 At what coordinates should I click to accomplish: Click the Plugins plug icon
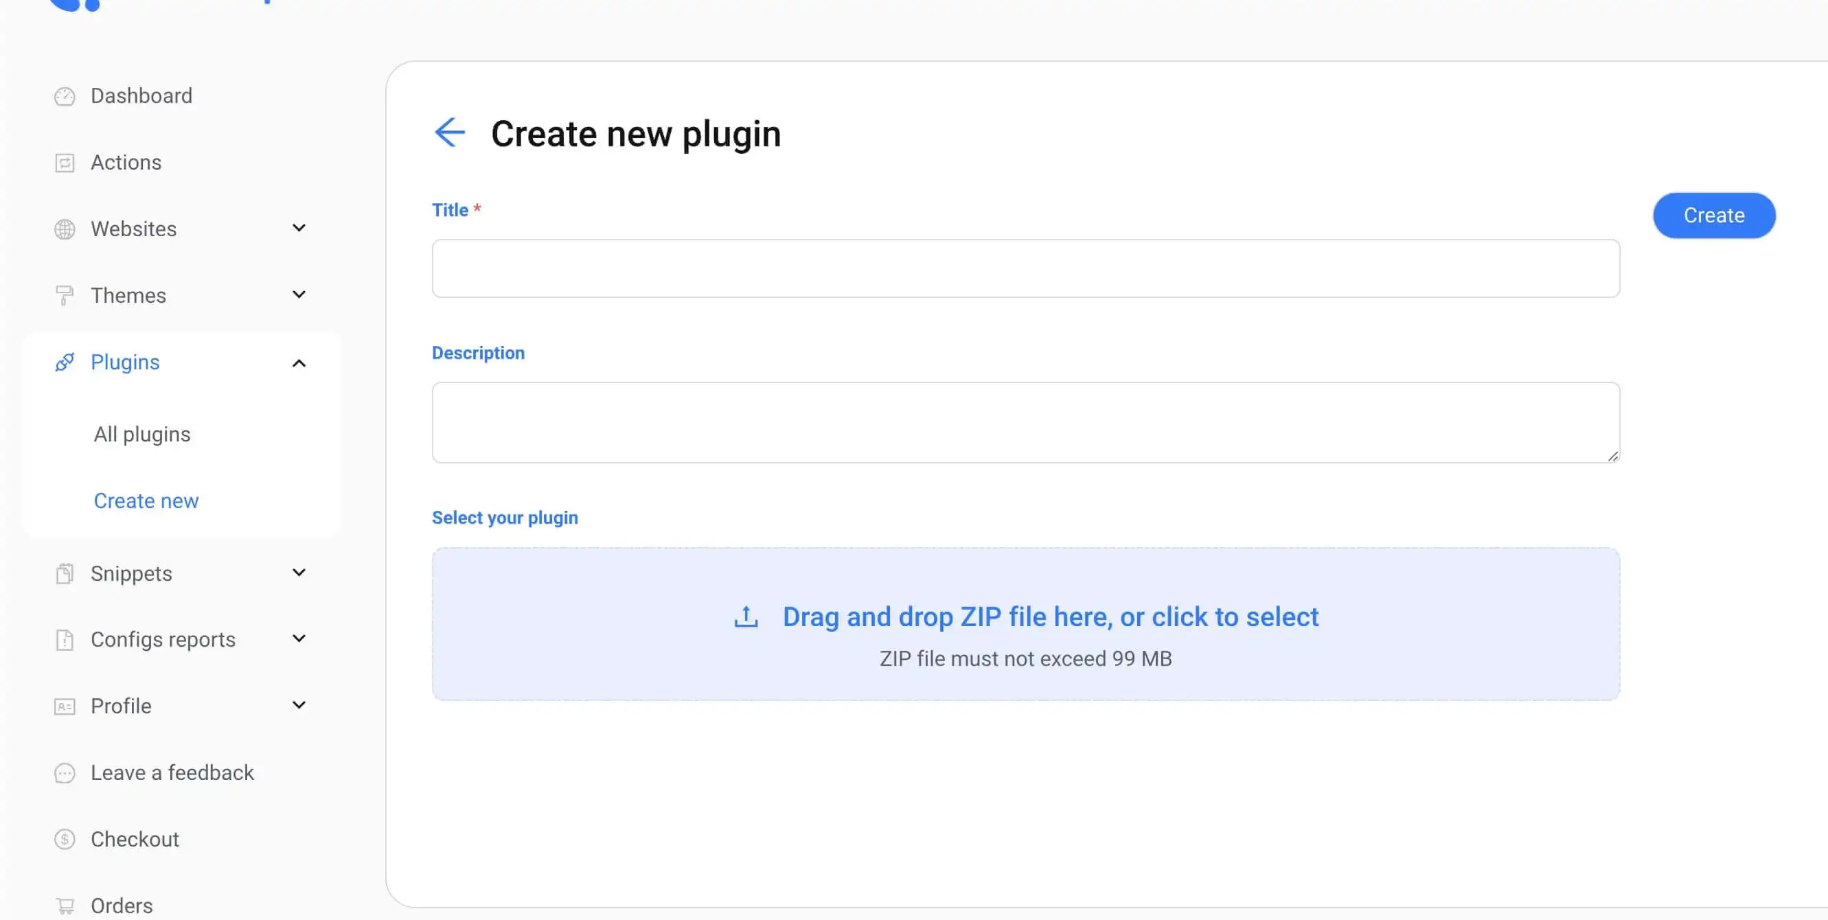tap(65, 362)
